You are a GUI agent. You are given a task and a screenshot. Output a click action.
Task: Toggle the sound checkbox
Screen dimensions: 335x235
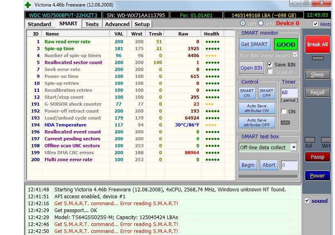[x=307, y=200]
